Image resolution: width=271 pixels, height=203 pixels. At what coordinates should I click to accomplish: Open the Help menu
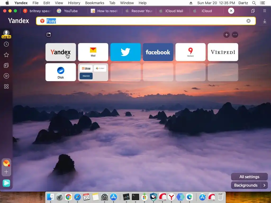click(143, 3)
